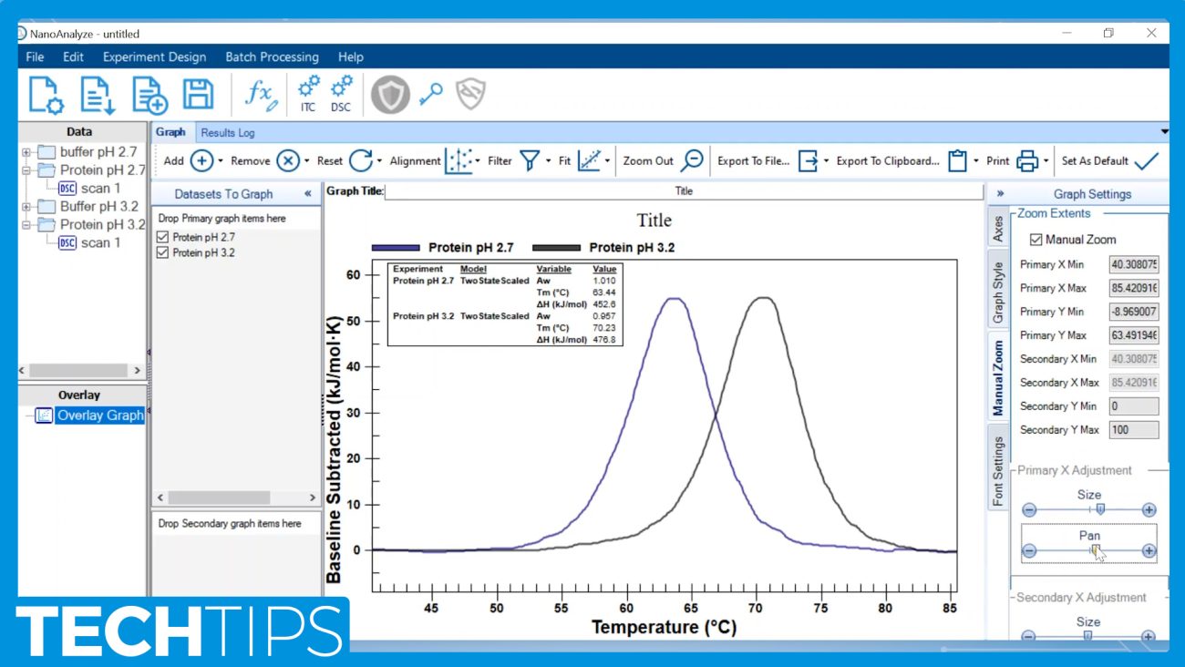Click the Set As Default checkmark
Screen dimensions: 1185x667
coord(1146,161)
